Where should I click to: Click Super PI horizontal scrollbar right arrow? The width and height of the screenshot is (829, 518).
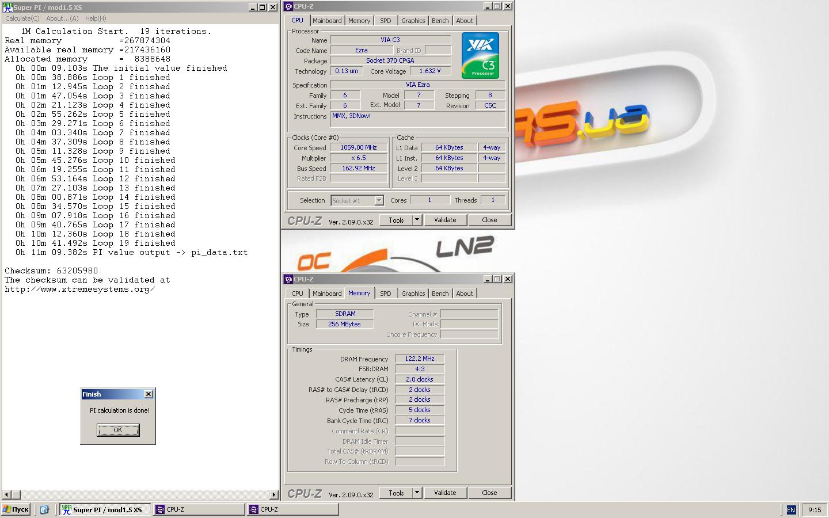[274, 494]
